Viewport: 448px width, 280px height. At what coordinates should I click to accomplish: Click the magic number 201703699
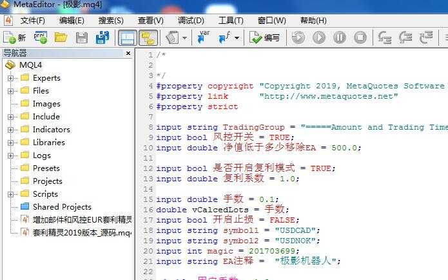click(271, 251)
